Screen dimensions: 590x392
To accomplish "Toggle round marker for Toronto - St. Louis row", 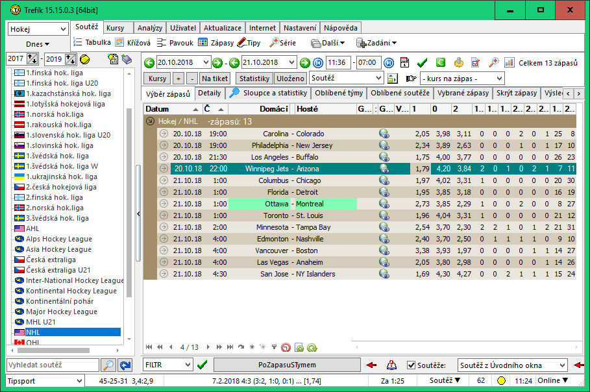I will tap(164, 215).
